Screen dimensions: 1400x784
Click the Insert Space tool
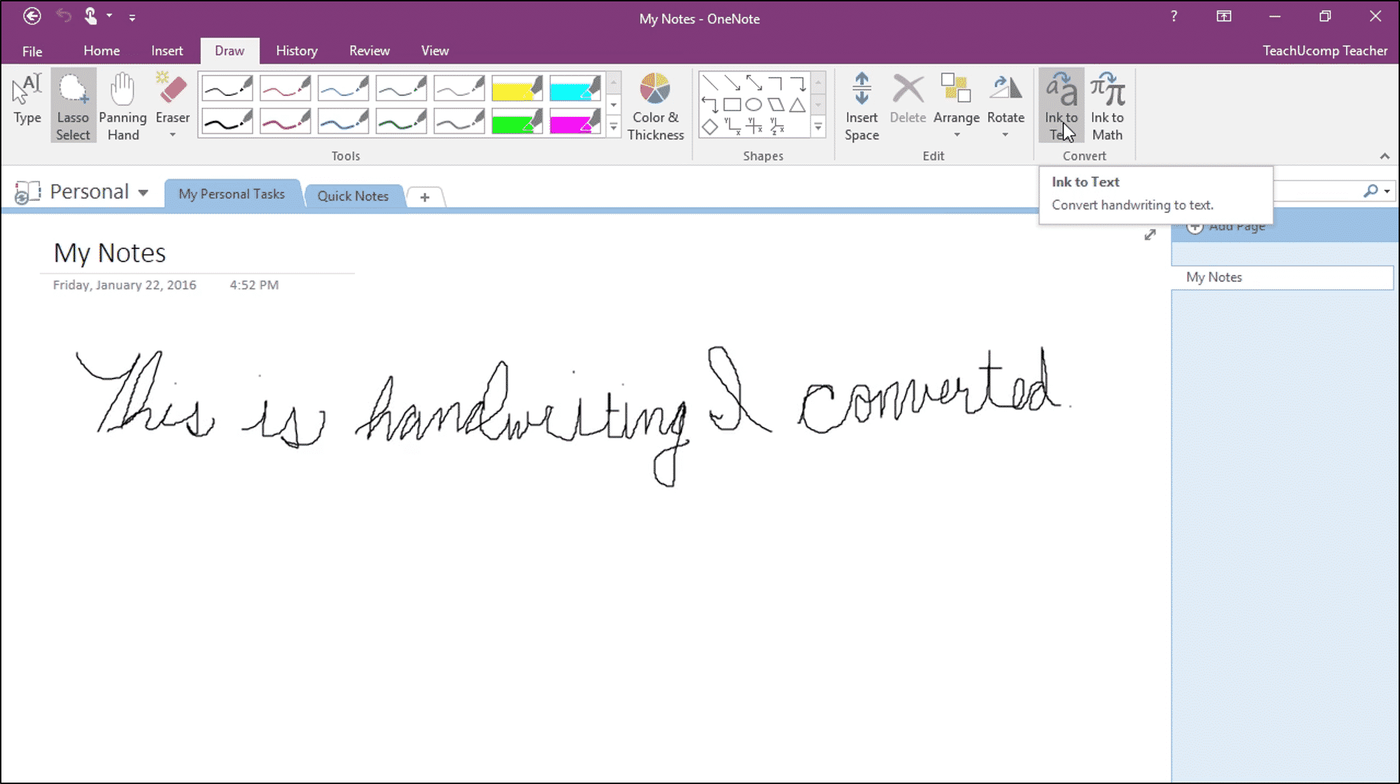click(862, 104)
